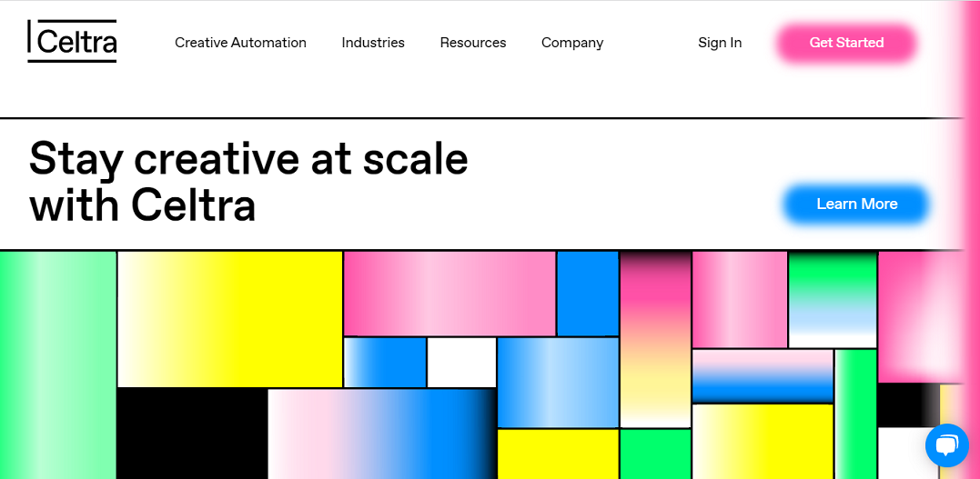Select the tall green block on left
Viewport: 980px width, 479px height.
57,365
